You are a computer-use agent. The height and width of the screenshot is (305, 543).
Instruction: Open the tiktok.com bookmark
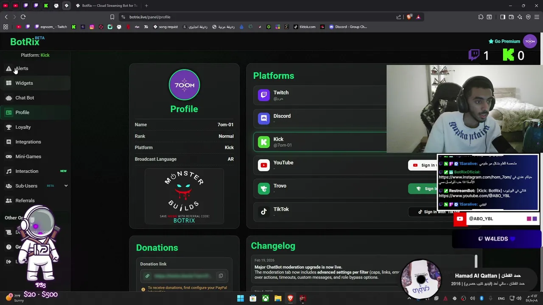point(305,27)
